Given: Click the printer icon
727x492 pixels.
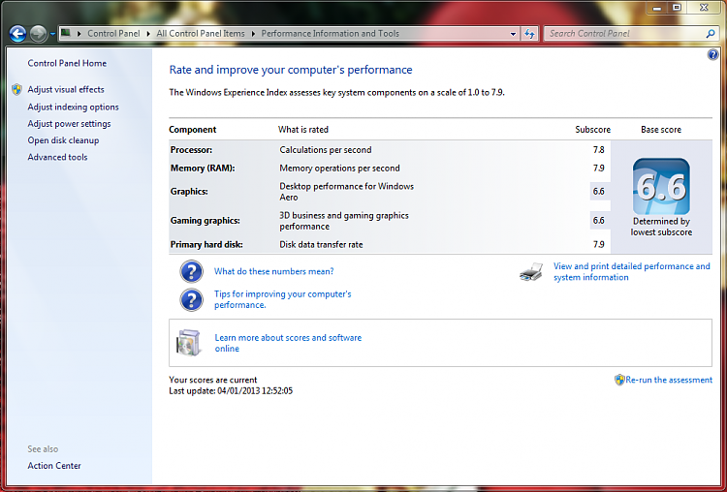Looking at the screenshot, I should pyautogui.click(x=531, y=272).
